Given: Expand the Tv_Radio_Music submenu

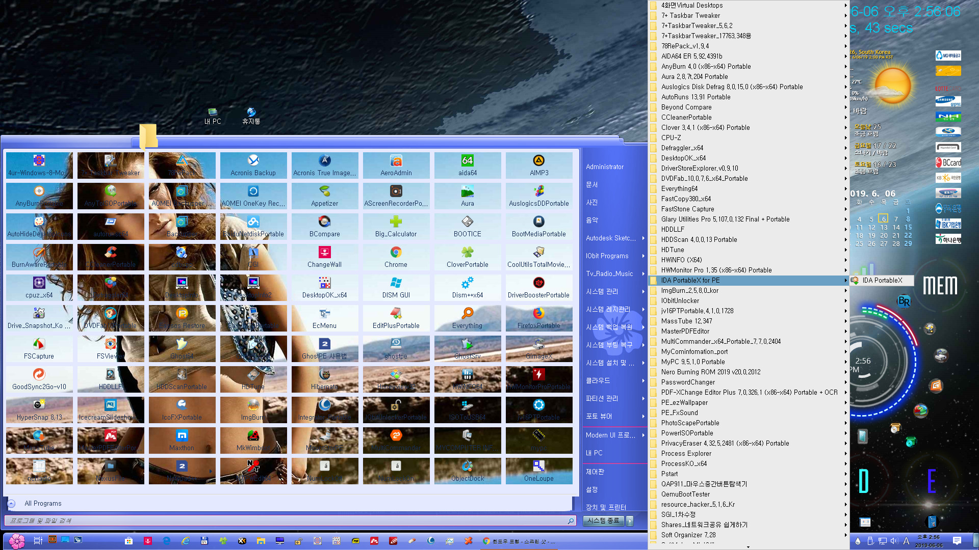Looking at the screenshot, I should click(x=615, y=273).
